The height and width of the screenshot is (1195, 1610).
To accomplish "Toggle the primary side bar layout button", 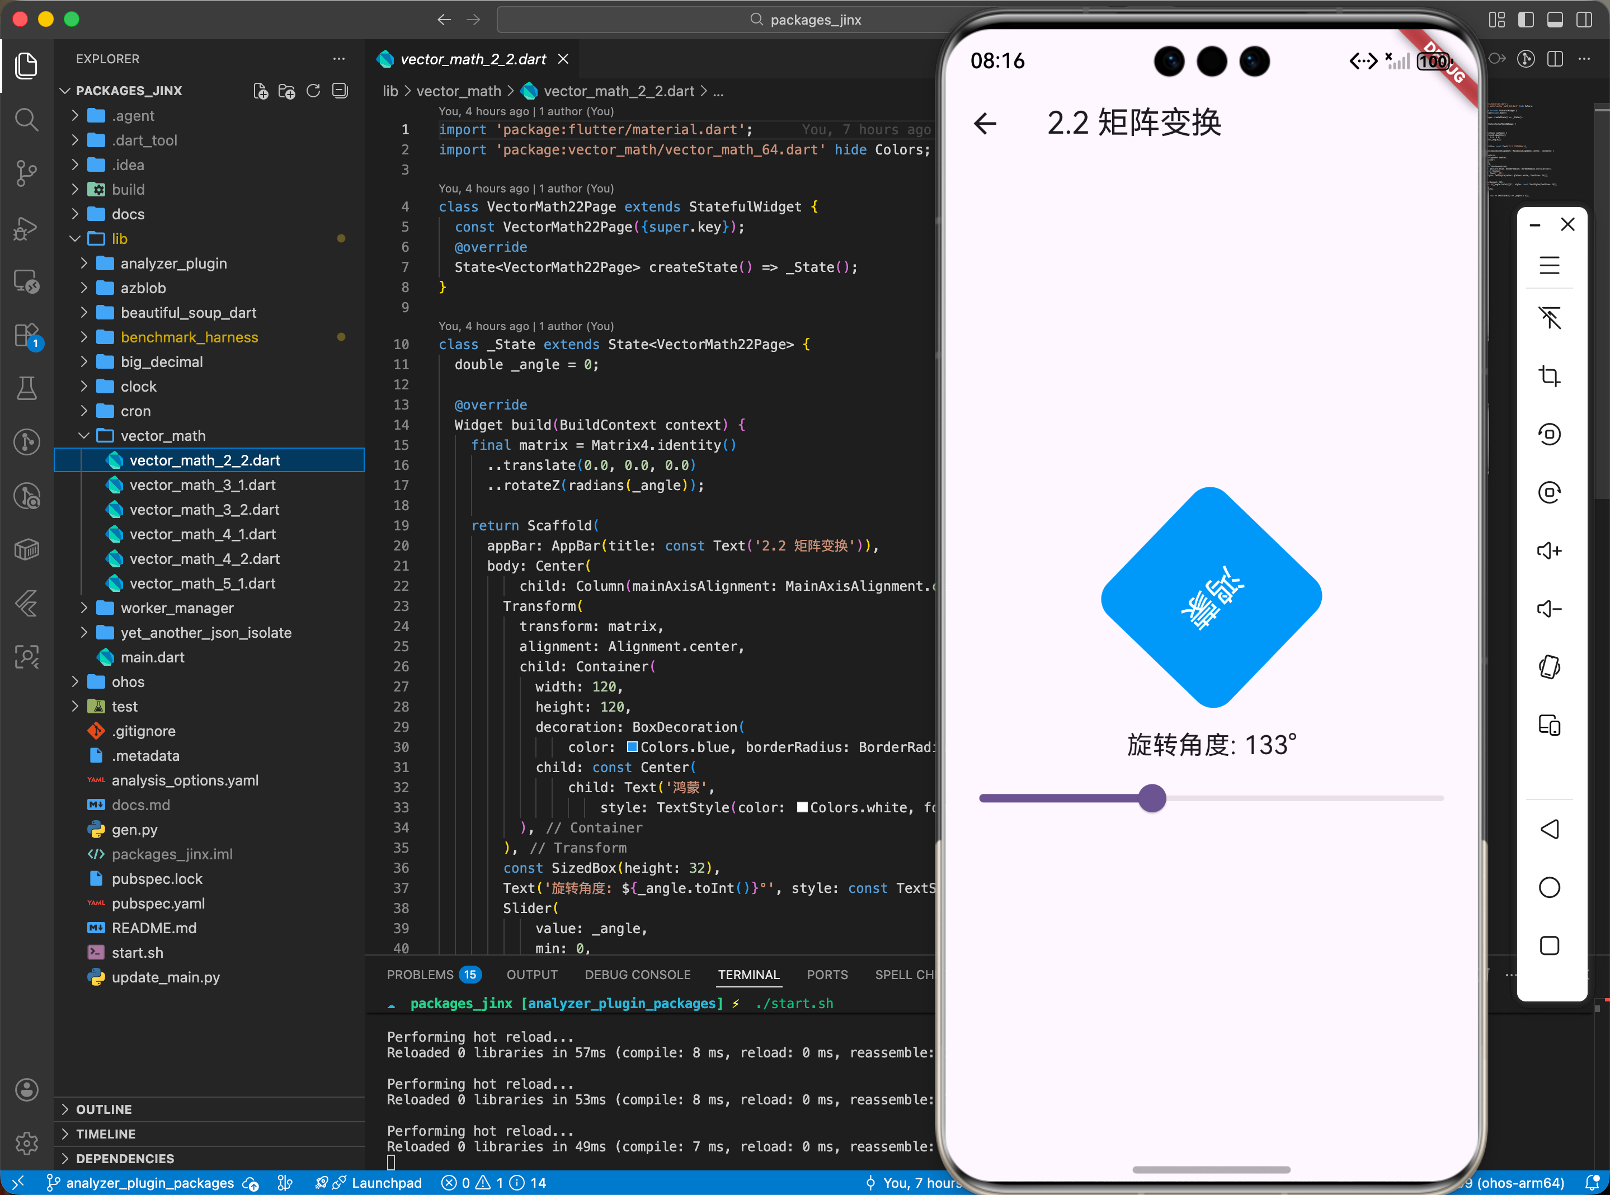I will click(x=1526, y=20).
